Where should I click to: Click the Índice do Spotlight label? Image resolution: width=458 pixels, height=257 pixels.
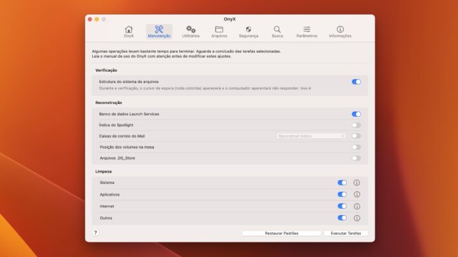click(116, 125)
